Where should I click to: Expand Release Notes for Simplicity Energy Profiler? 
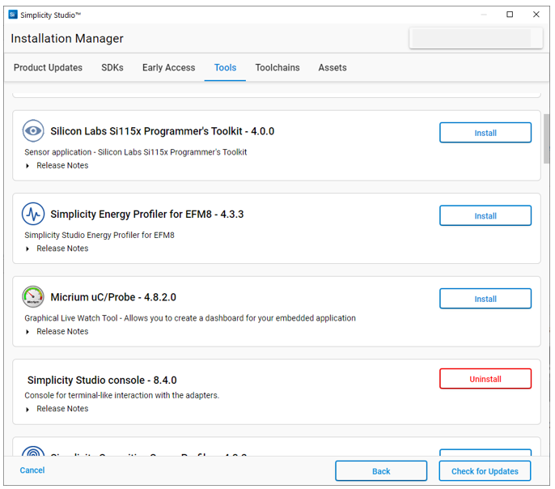(x=28, y=249)
